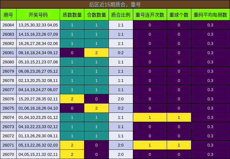230x159 pixels.
Task: Click yellow prime count 2 in row 26076
Action: [x=72, y=99]
